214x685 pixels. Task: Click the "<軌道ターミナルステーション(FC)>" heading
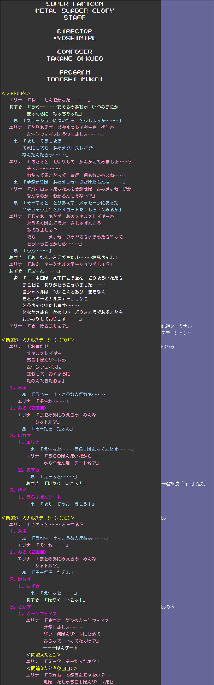(38, 340)
